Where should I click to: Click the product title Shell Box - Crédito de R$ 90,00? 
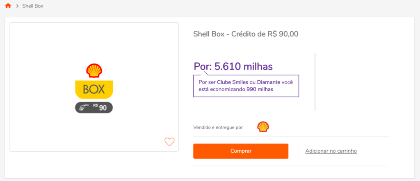tap(246, 34)
